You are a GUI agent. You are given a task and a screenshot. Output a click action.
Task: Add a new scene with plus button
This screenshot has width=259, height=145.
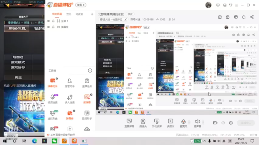[x=92, y=14]
